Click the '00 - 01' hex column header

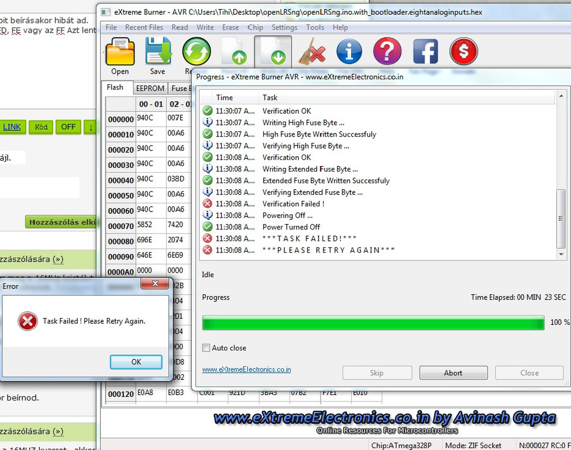pos(151,104)
